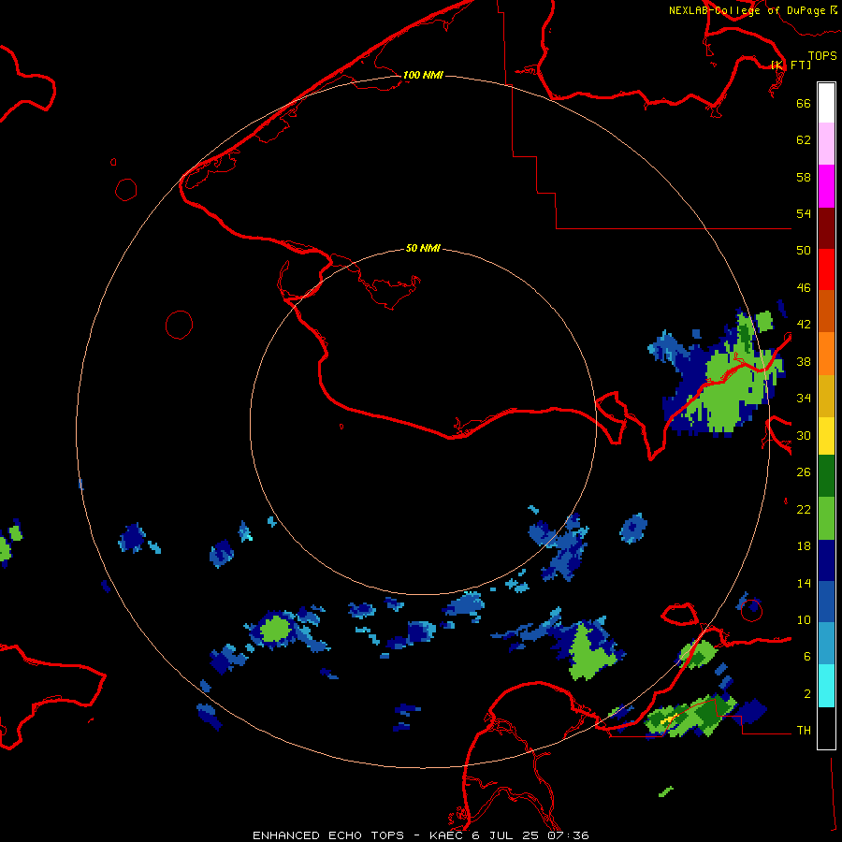The width and height of the screenshot is (842, 842).
Task: Click the black TH legend swatch
Action: 826,728
